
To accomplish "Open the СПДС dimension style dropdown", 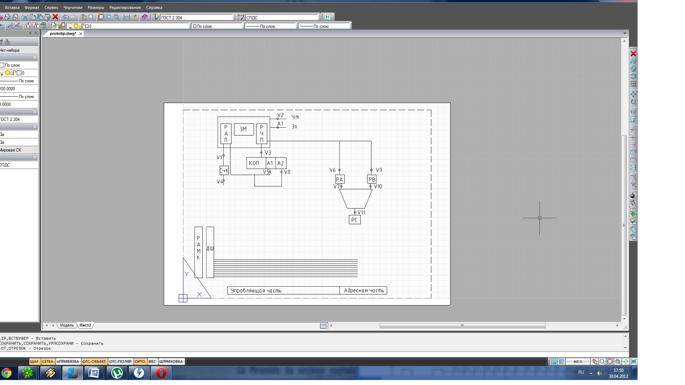I will tap(282, 17).
